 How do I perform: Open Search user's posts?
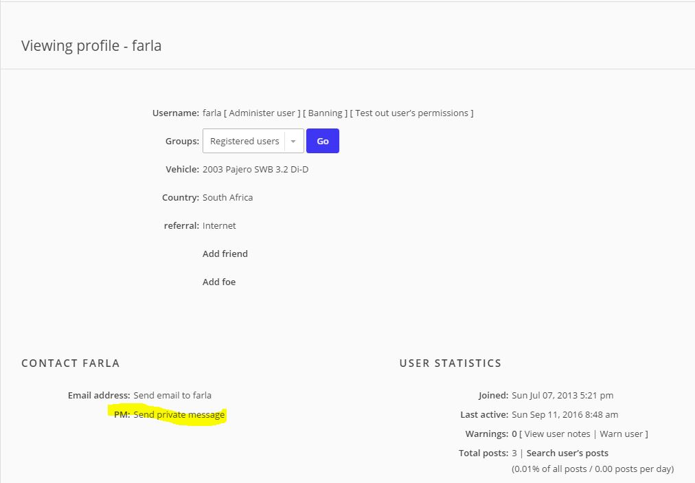(x=567, y=453)
